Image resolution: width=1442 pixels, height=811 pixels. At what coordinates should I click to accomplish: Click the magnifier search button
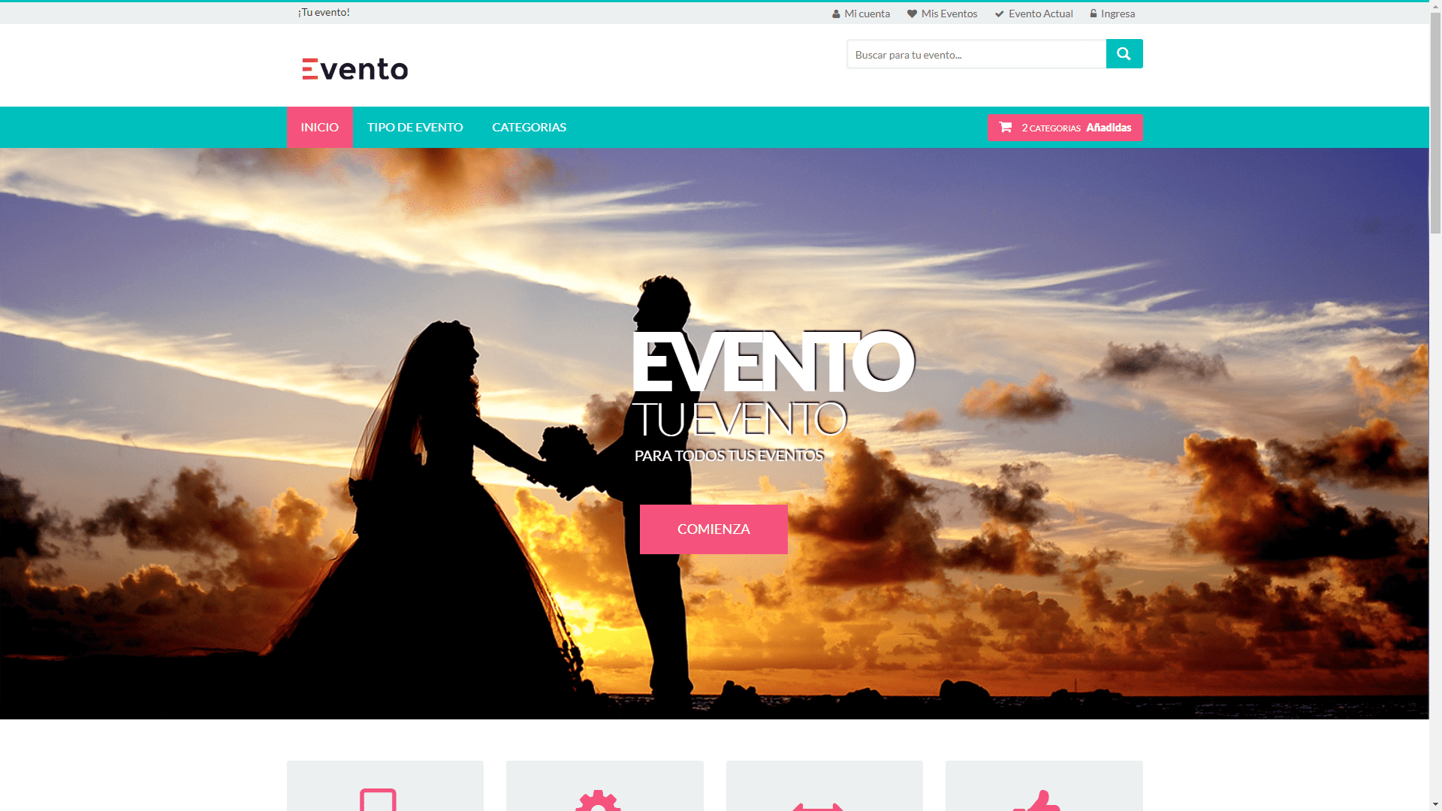tap(1124, 54)
